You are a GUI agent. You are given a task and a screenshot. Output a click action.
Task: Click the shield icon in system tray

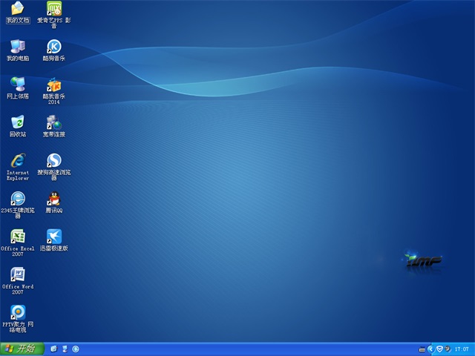click(439, 349)
